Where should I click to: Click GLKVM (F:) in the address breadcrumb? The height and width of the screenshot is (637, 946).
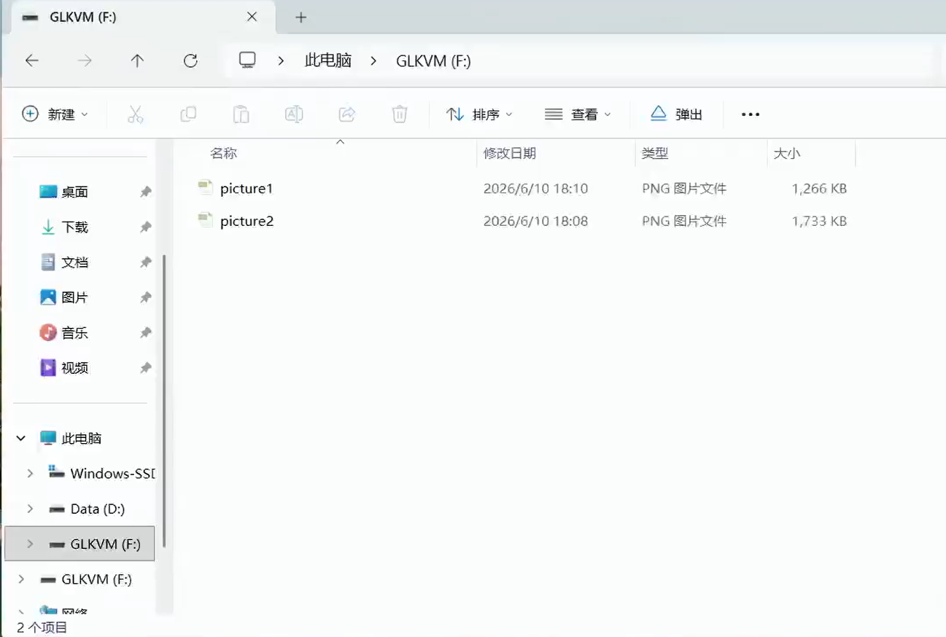(x=433, y=61)
